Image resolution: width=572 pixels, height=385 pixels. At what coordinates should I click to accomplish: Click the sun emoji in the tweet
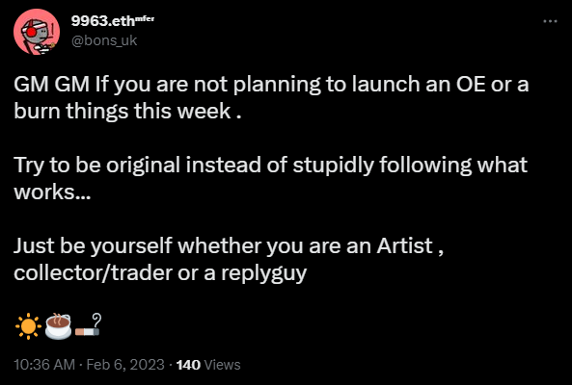tap(28, 326)
